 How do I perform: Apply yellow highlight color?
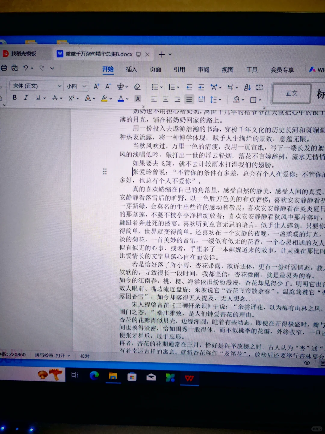pos(104,99)
